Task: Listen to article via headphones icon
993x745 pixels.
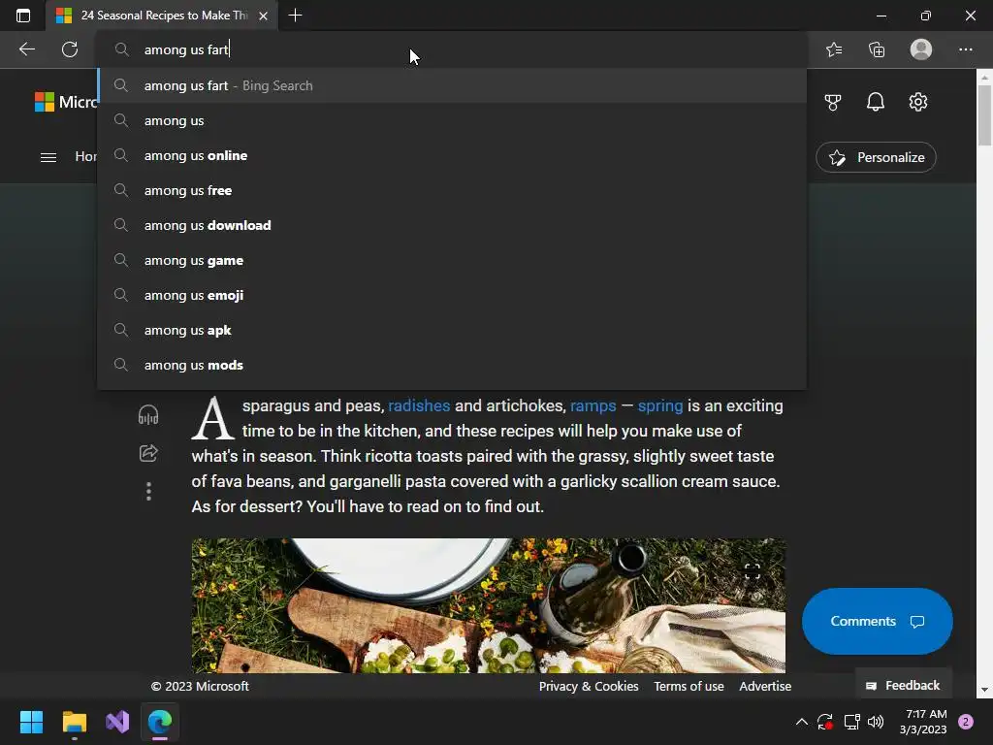Action: [x=148, y=415]
